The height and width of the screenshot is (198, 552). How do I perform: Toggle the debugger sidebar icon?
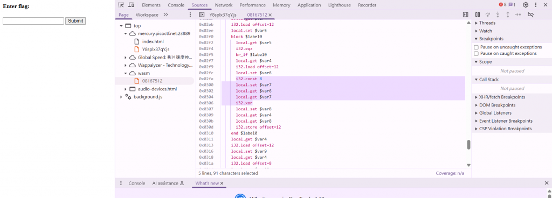coord(465,15)
